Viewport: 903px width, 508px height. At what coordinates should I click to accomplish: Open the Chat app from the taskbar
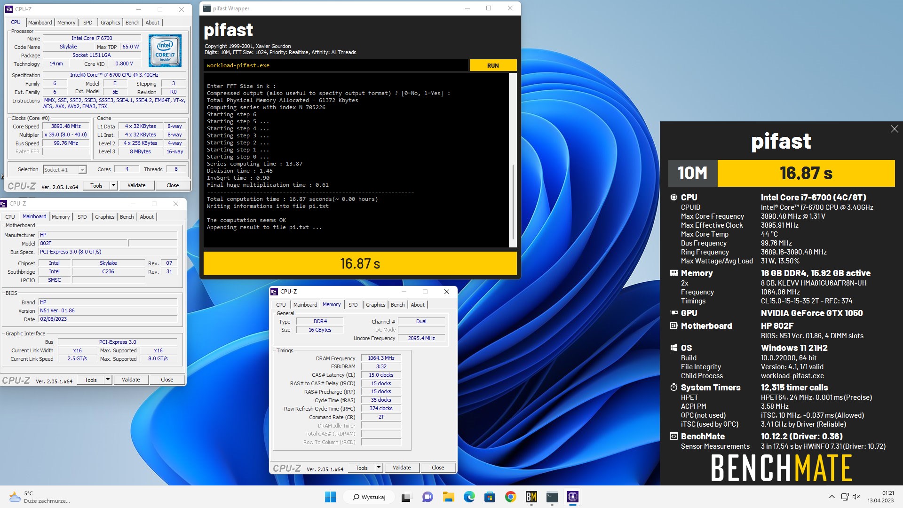[428, 497]
